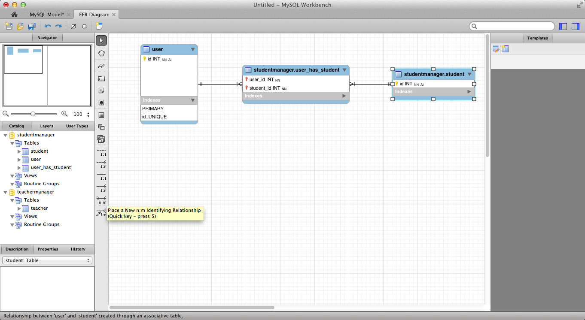Switch to the Description tab
The height and width of the screenshot is (320, 585).
(17, 249)
